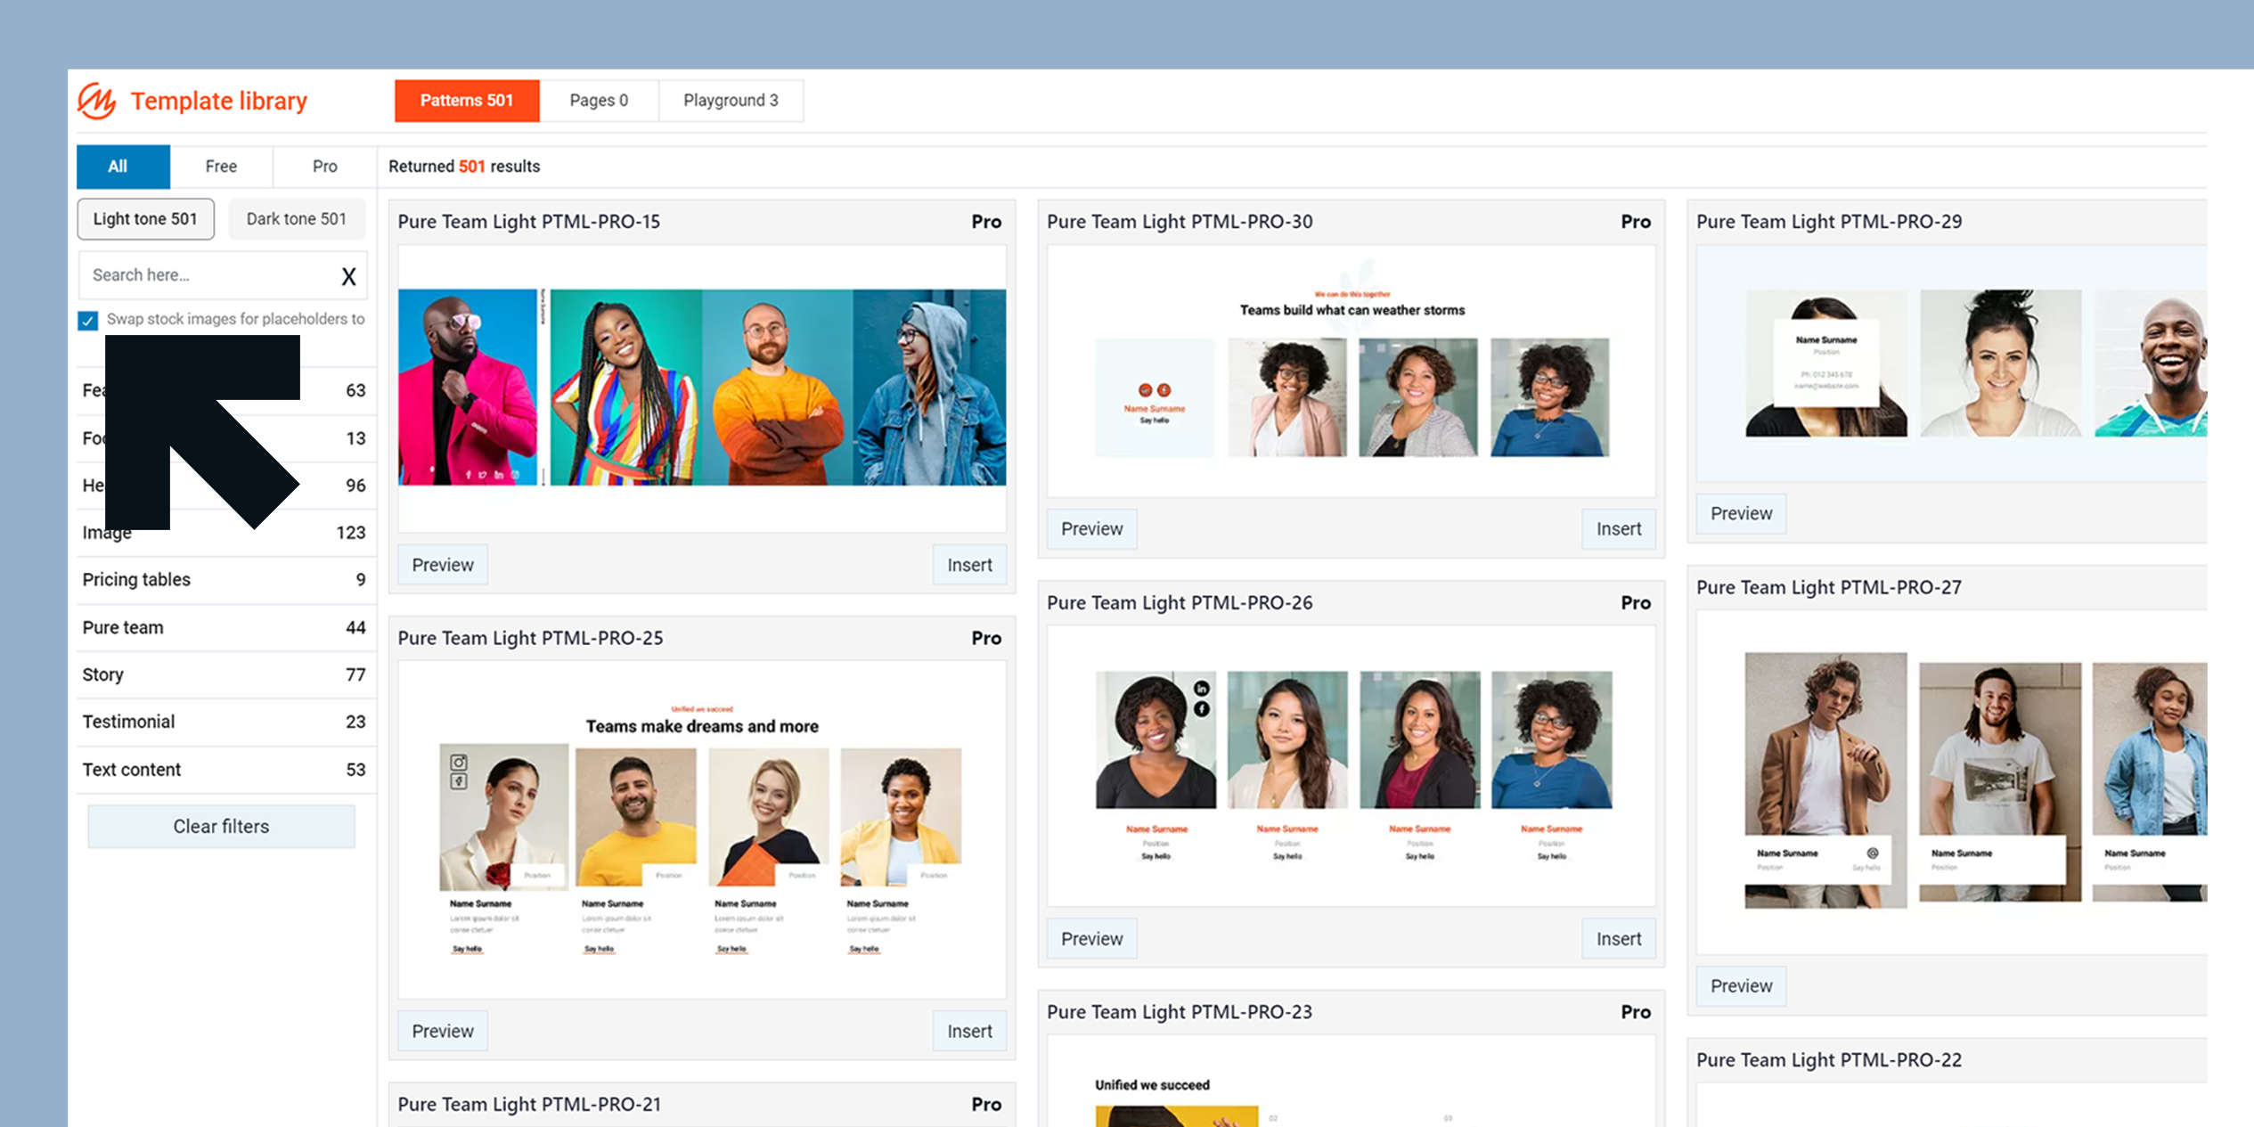Open the PTML-PRO-26 team thumbnail
The height and width of the screenshot is (1127, 2254).
pos(1352,766)
